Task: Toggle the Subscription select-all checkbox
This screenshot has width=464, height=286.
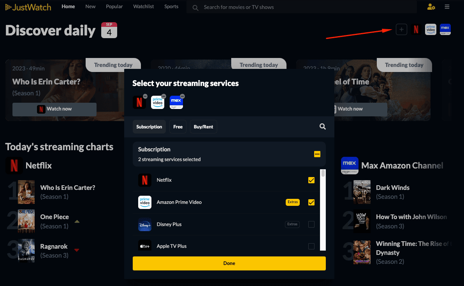Action: pos(317,154)
